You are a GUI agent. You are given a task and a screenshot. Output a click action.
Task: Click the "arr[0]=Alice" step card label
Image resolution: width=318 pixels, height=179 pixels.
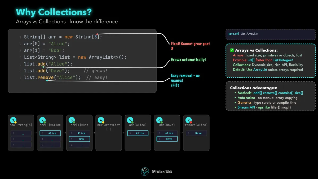pyautogui.click(x=50, y=125)
